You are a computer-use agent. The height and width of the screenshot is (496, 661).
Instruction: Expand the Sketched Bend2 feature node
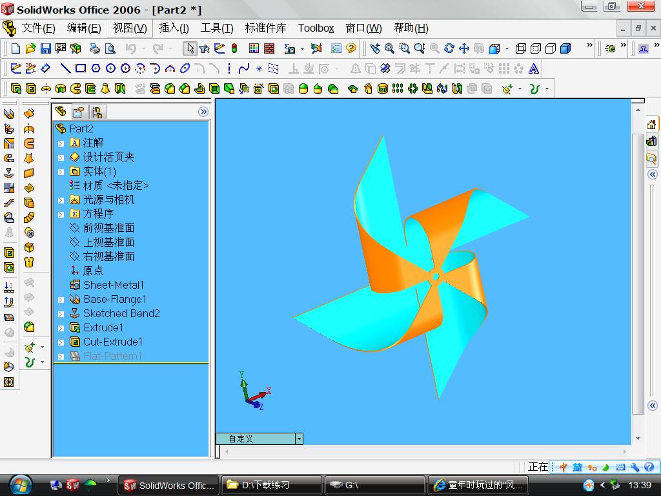(61, 315)
